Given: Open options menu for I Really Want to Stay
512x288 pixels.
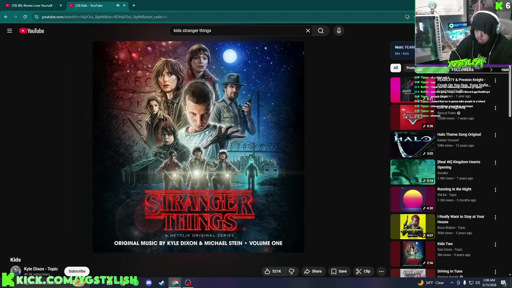Looking at the screenshot, I should (495, 217).
